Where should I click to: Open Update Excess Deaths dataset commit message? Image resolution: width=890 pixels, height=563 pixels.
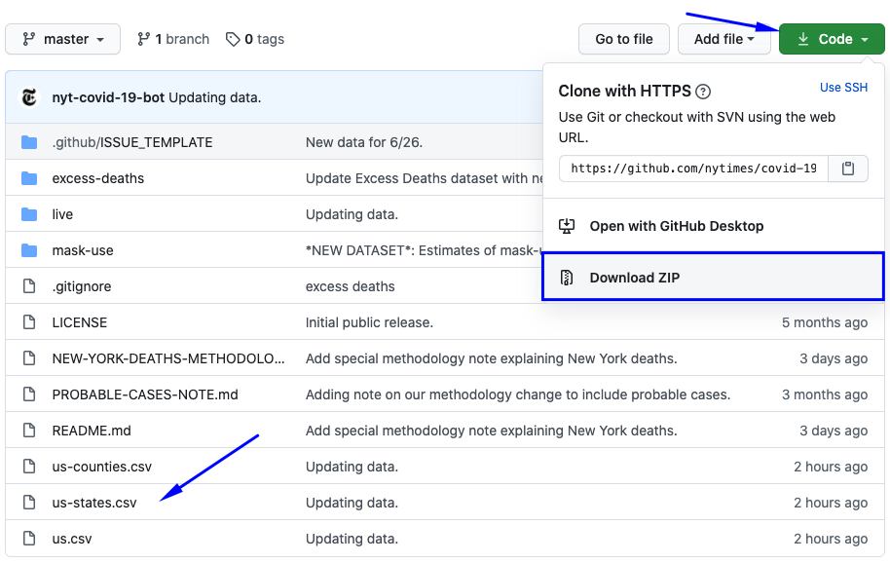click(x=424, y=178)
